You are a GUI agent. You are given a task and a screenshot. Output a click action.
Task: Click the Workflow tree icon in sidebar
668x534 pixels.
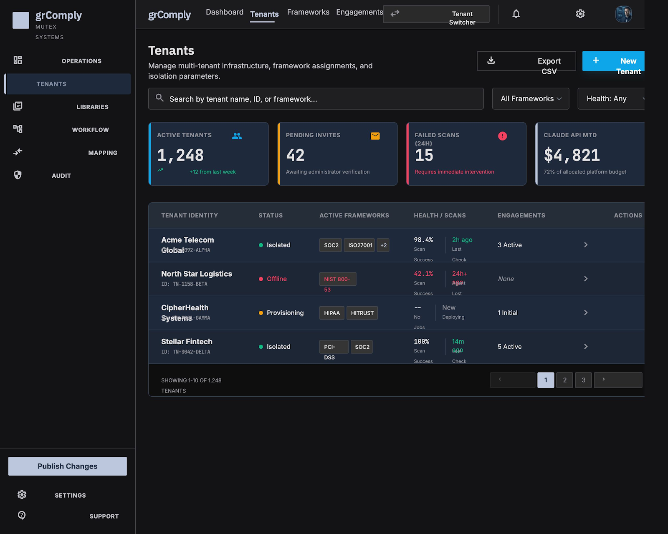pyautogui.click(x=18, y=129)
